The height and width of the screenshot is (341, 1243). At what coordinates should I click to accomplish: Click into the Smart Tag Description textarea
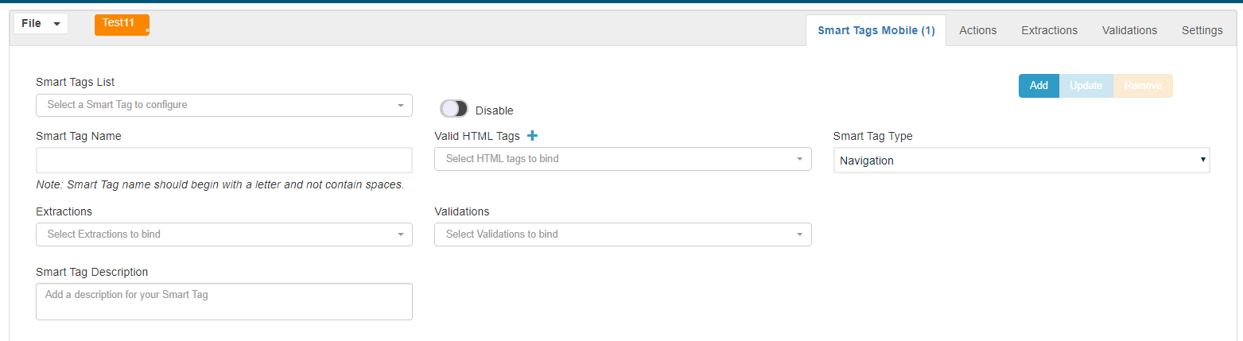[224, 302]
